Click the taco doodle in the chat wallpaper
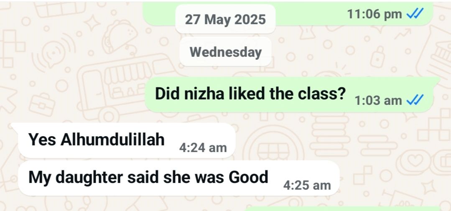 [x=120, y=36]
